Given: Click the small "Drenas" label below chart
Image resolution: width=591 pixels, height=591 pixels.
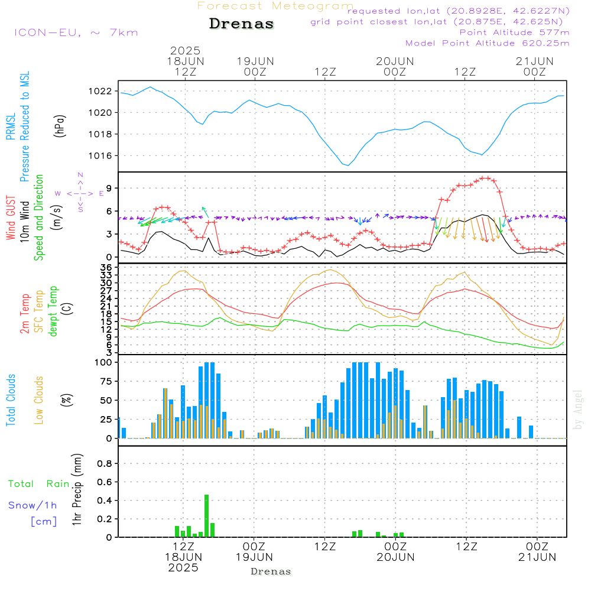Looking at the screenshot, I should 271,571.
